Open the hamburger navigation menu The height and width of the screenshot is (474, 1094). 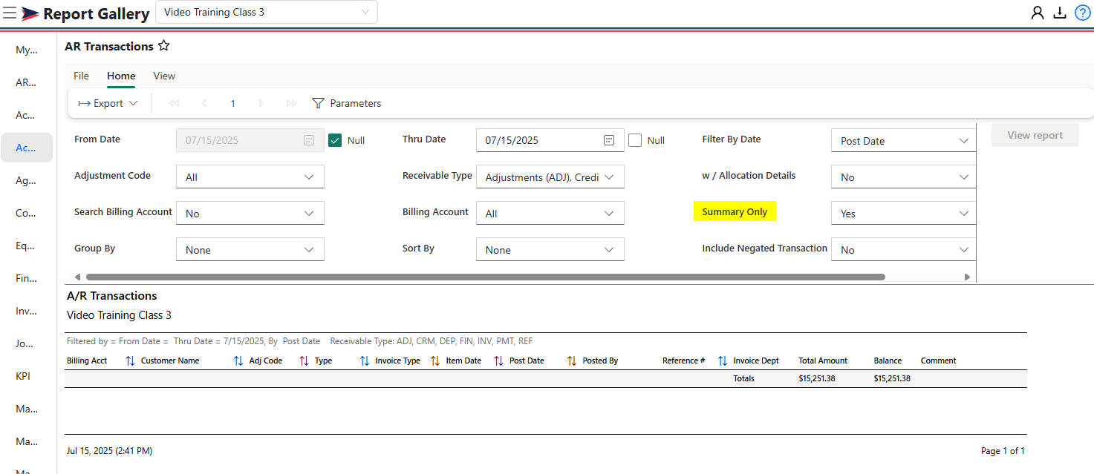point(10,13)
